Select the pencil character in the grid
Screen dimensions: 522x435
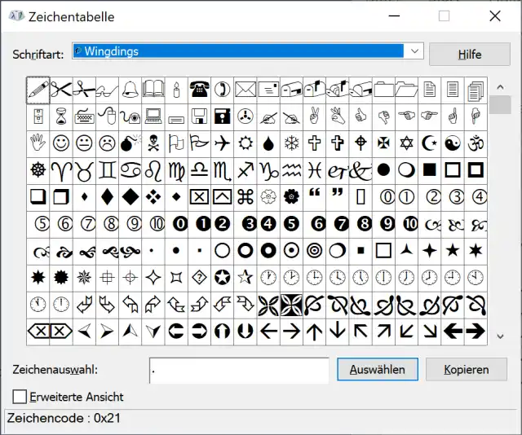click(x=38, y=90)
